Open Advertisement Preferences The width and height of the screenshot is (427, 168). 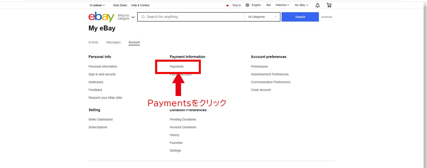click(270, 74)
